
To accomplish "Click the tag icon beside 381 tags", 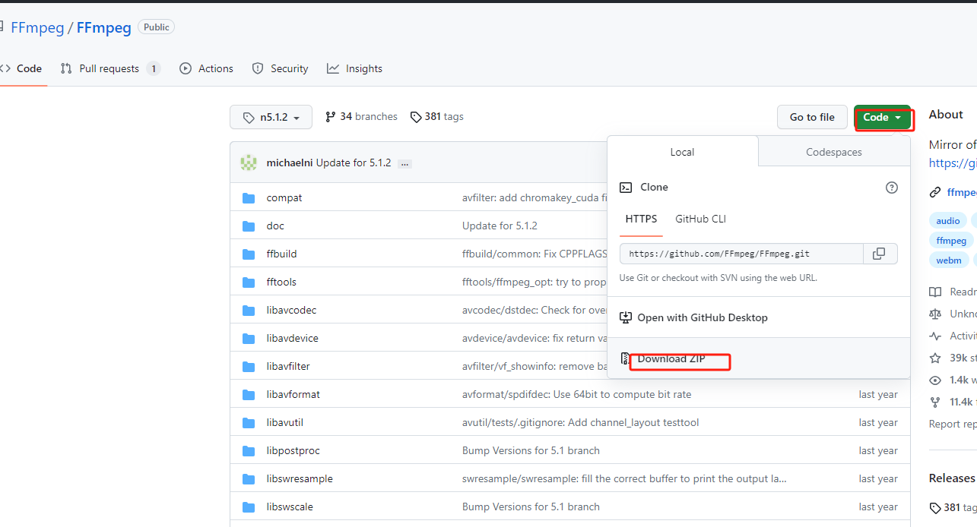I will tap(416, 117).
